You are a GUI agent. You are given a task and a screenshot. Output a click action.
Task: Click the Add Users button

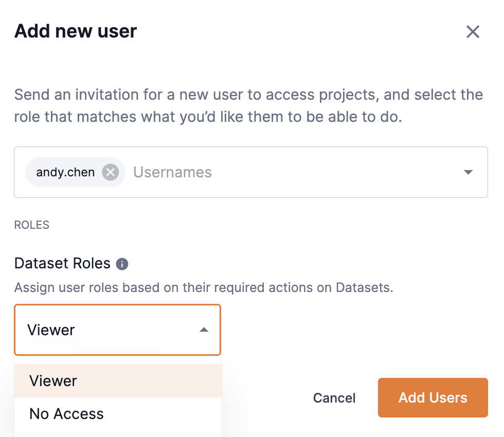click(x=433, y=397)
